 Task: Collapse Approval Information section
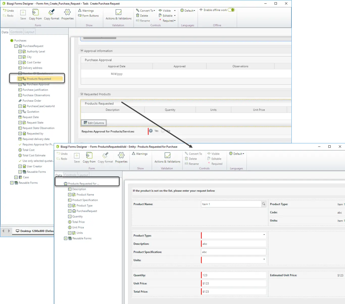click(82, 51)
